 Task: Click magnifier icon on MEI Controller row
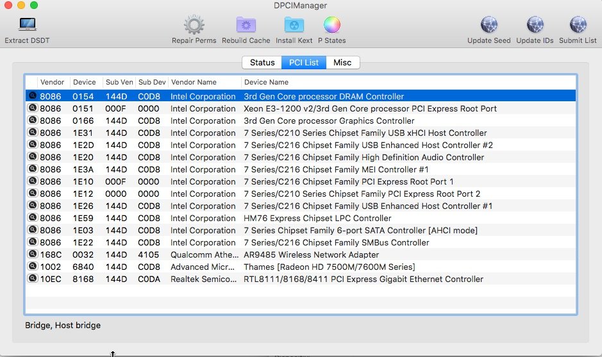33,169
